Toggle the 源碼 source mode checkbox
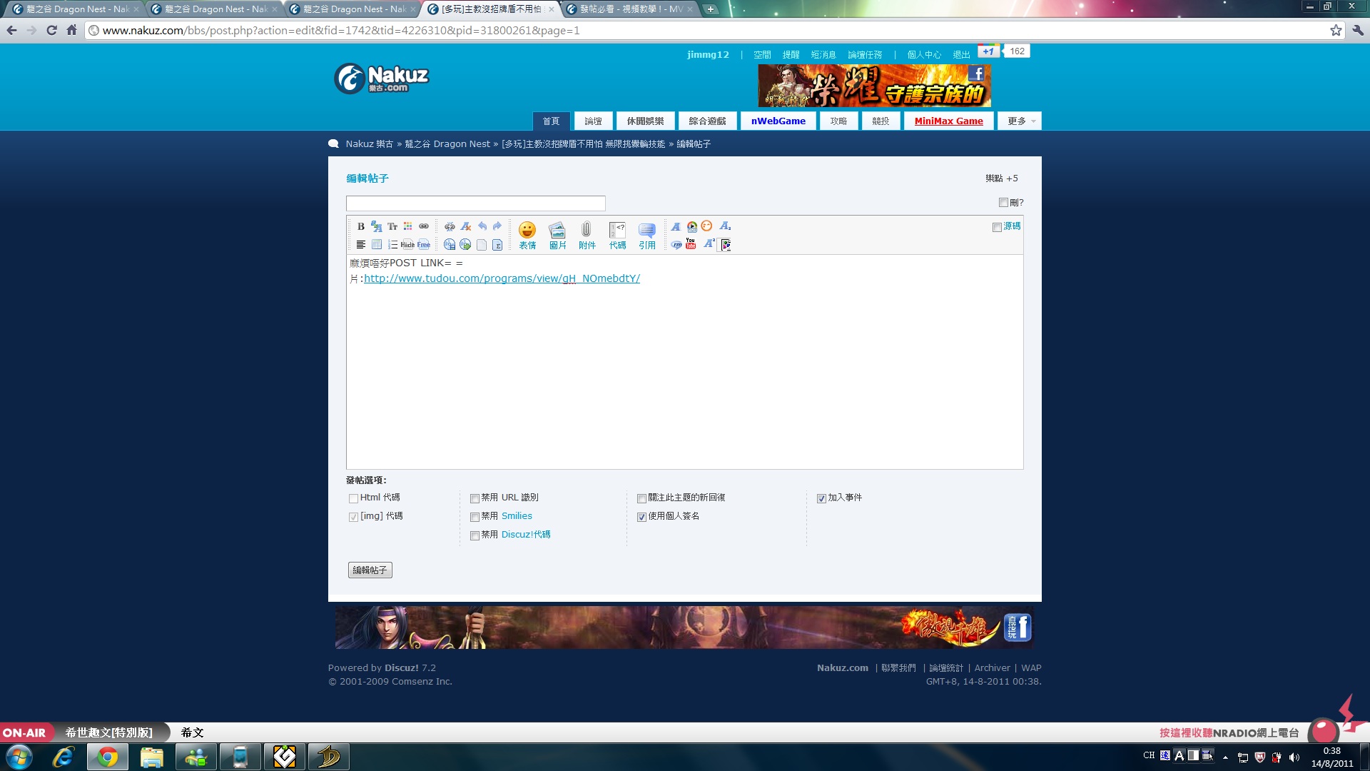 (x=997, y=227)
